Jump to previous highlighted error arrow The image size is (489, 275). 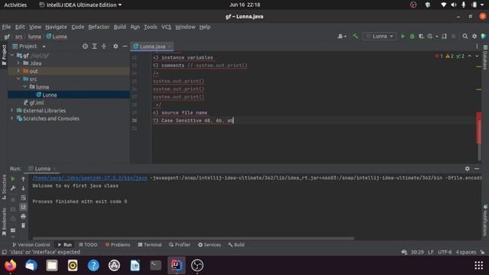pos(469,56)
